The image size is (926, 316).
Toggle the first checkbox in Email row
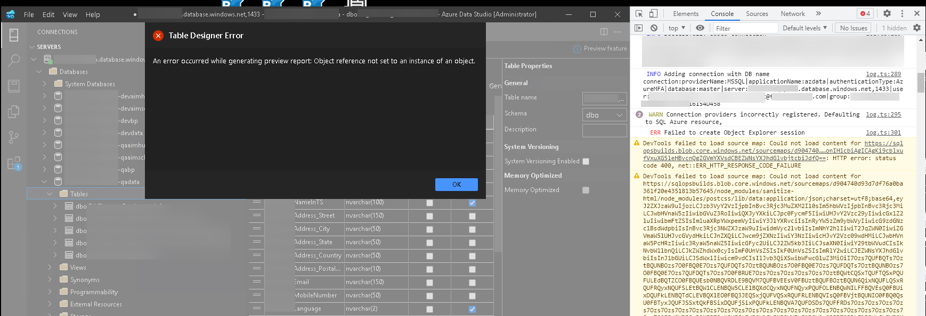[x=429, y=282]
